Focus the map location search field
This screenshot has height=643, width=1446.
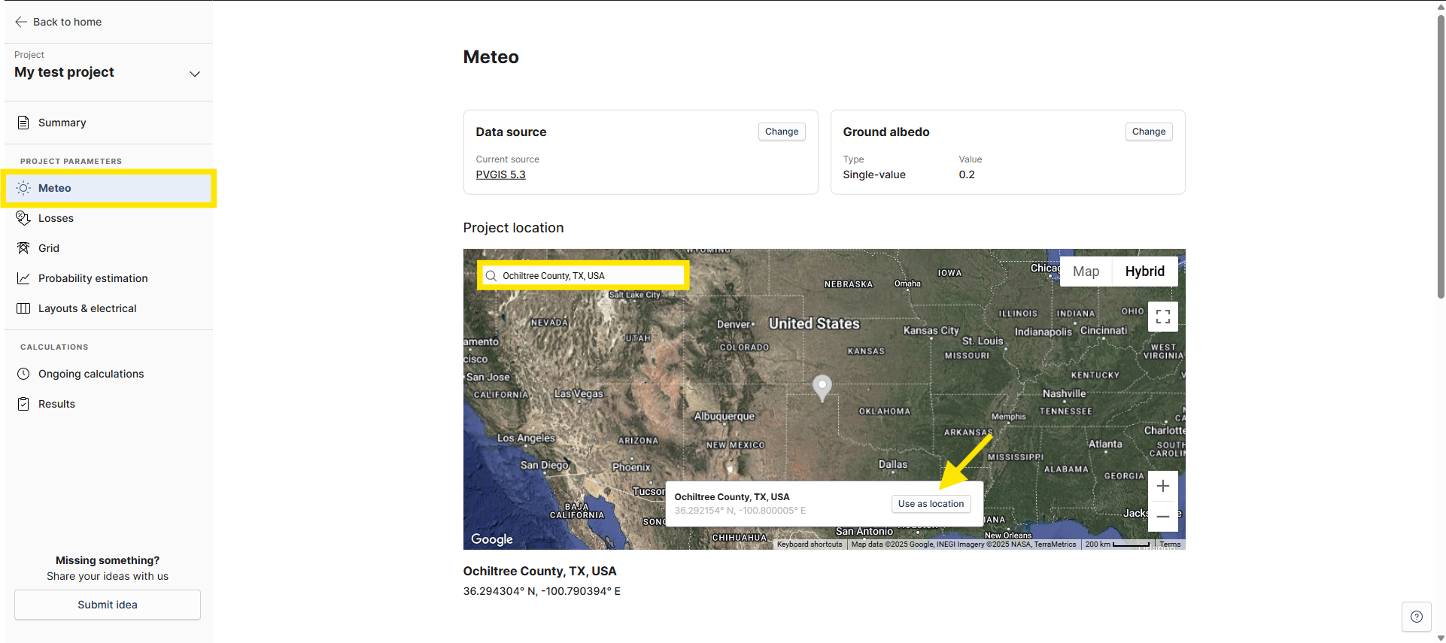583,276
